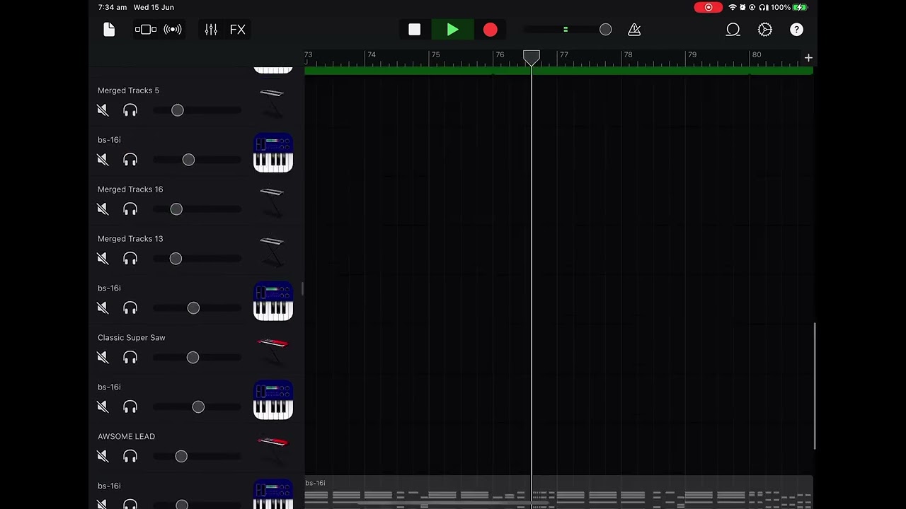Mute the Merged Tracks 13 track
The width and height of the screenshot is (906, 509).
[103, 259]
